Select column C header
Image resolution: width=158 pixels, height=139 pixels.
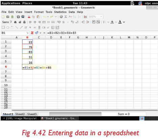[x=39, y=37]
